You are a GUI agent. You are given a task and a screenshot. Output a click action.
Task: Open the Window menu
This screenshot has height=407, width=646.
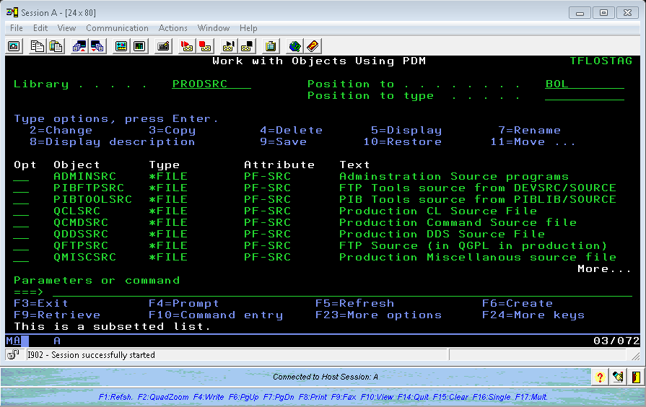(x=214, y=28)
